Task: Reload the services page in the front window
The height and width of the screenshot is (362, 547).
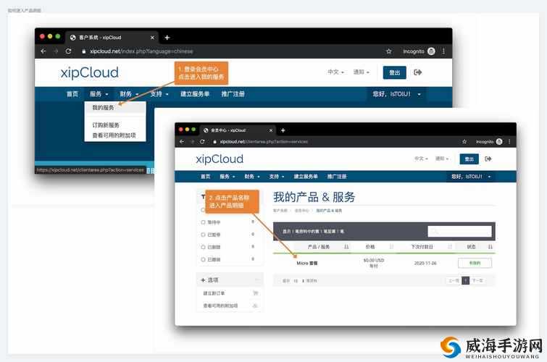Action: click(x=202, y=142)
